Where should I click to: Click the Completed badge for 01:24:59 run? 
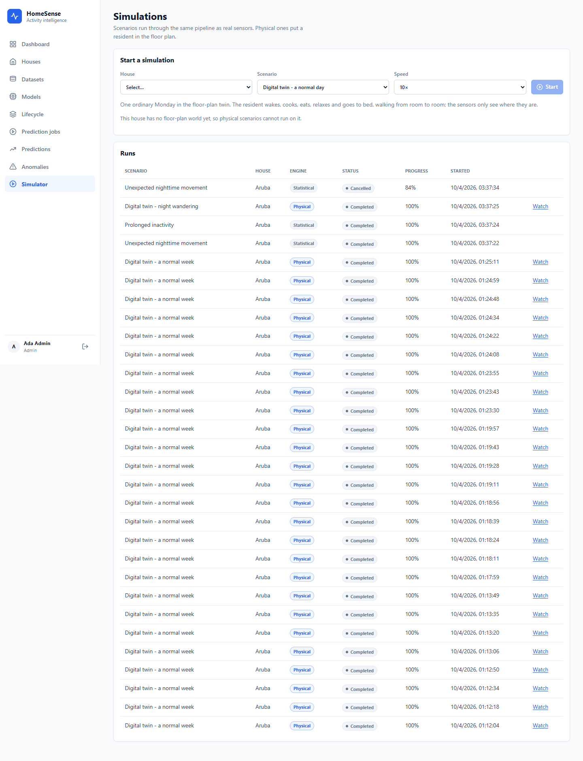tap(360, 281)
